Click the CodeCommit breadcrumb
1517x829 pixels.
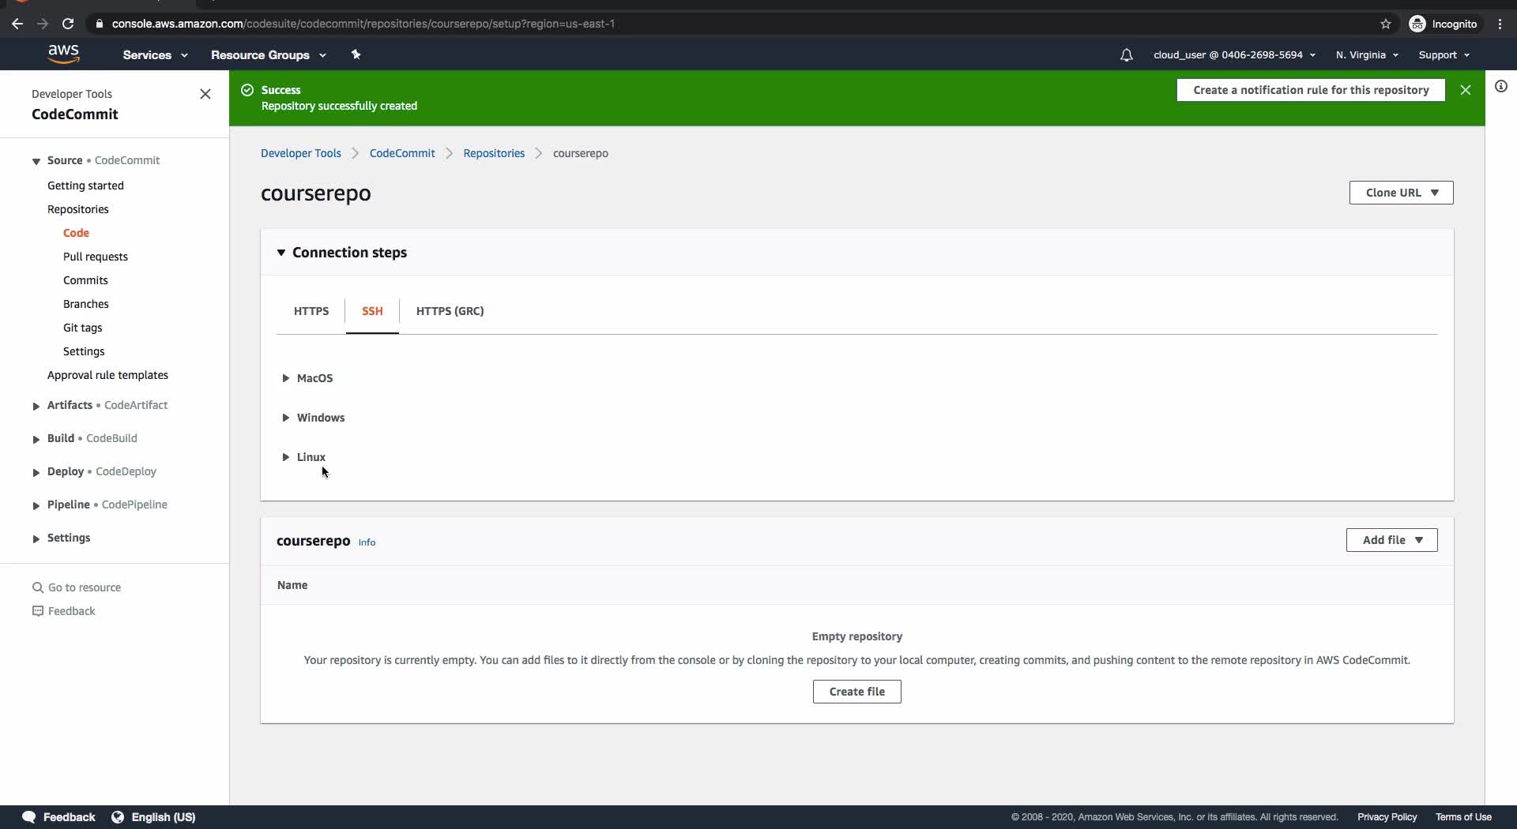click(x=402, y=153)
